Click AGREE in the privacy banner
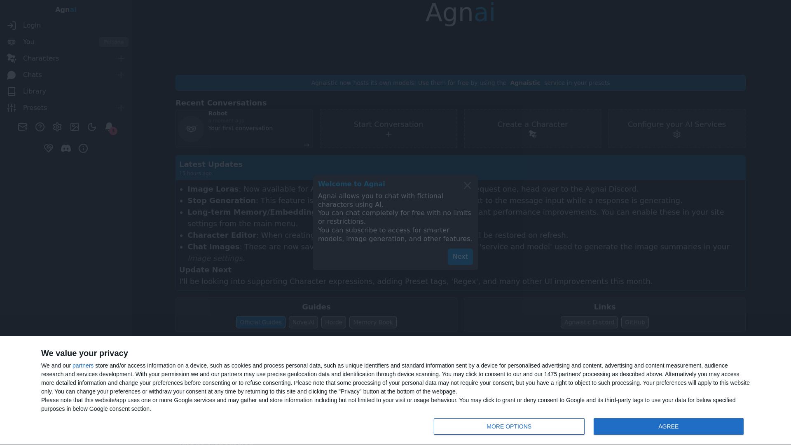The image size is (791, 445). [668, 426]
